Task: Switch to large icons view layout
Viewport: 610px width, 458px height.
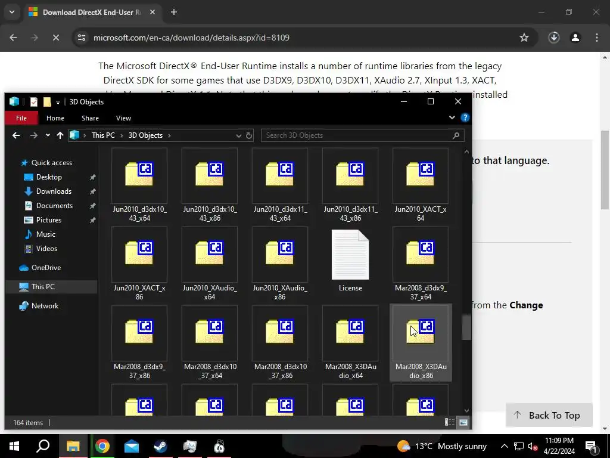Action: click(x=463, y=422)
